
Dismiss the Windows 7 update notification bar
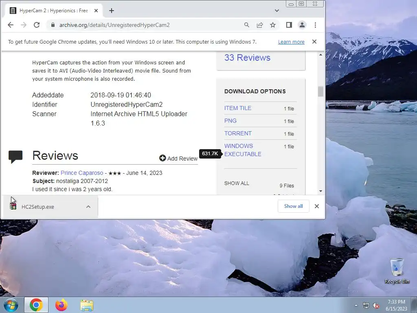314,42
